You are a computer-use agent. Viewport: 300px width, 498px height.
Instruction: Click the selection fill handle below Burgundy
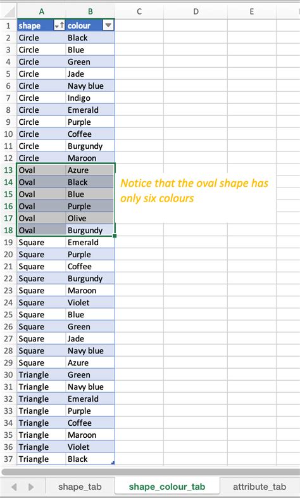point(115,236)
